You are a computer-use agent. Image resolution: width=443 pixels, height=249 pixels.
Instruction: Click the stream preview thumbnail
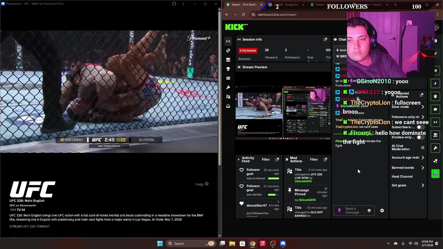tap(283, 113)
